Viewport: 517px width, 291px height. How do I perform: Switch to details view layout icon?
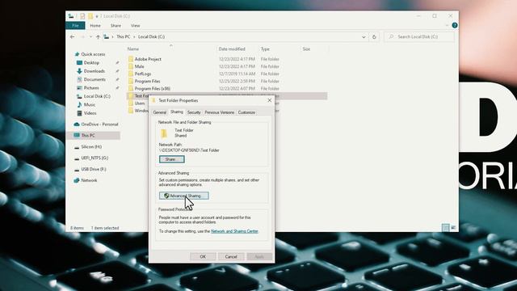click(445, 228)
